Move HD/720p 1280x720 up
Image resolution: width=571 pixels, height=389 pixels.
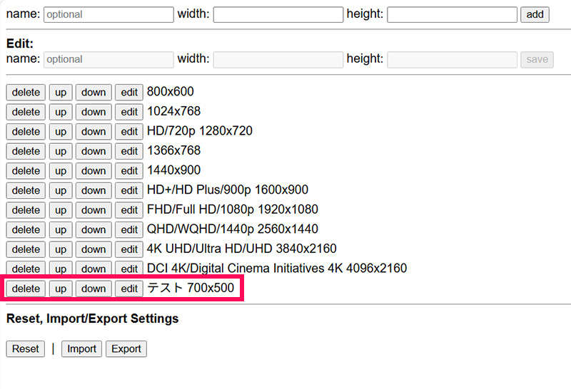coord(61,132)
